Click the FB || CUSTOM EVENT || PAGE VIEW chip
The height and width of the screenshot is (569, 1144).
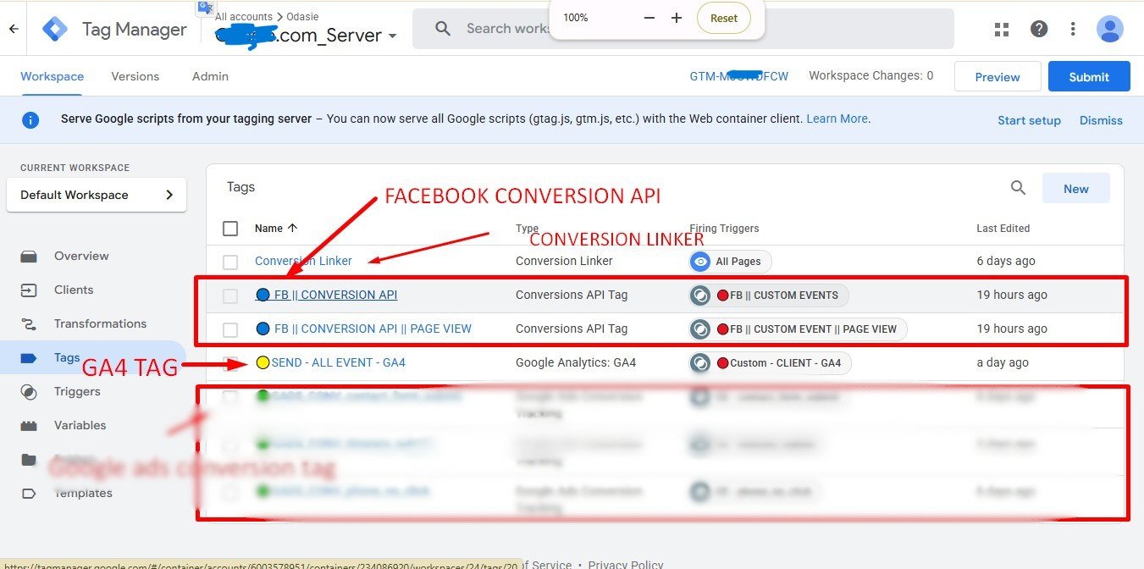[x=799, y=329]
